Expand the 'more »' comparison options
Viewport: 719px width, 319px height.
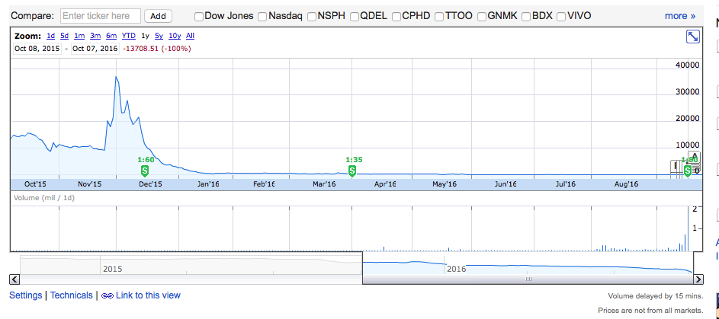click(680, 16)
